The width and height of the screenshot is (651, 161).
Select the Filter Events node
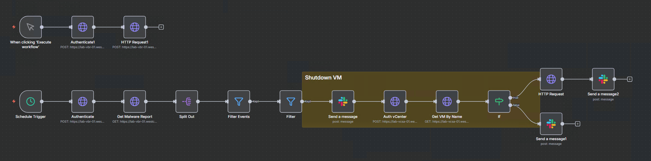[x=239, y=101]
